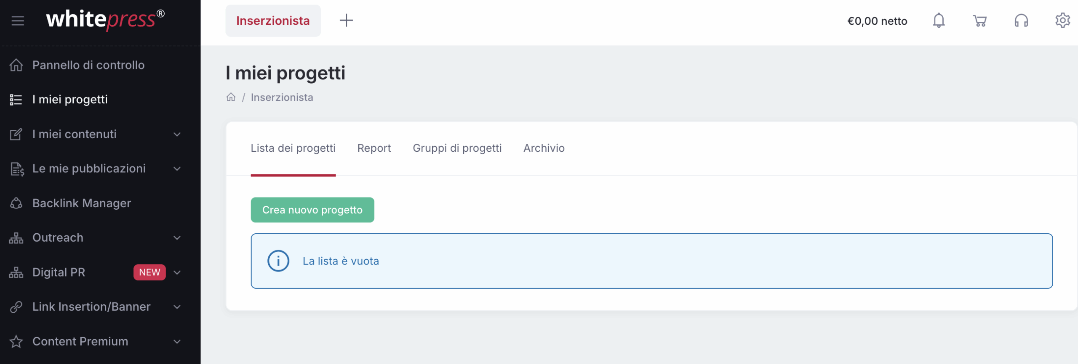The image size is (1078, 364).
Task: Open the Gruppi di progetti tab
Action: pos(457,148)
